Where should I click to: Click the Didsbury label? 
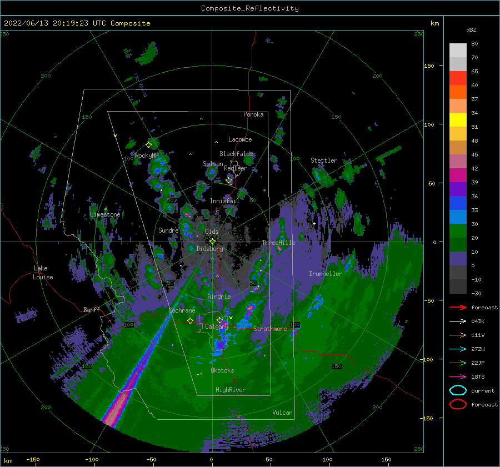(209, 249)
